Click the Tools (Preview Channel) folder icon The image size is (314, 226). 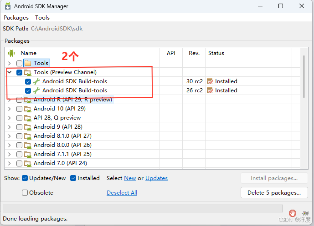pos(28,73)
